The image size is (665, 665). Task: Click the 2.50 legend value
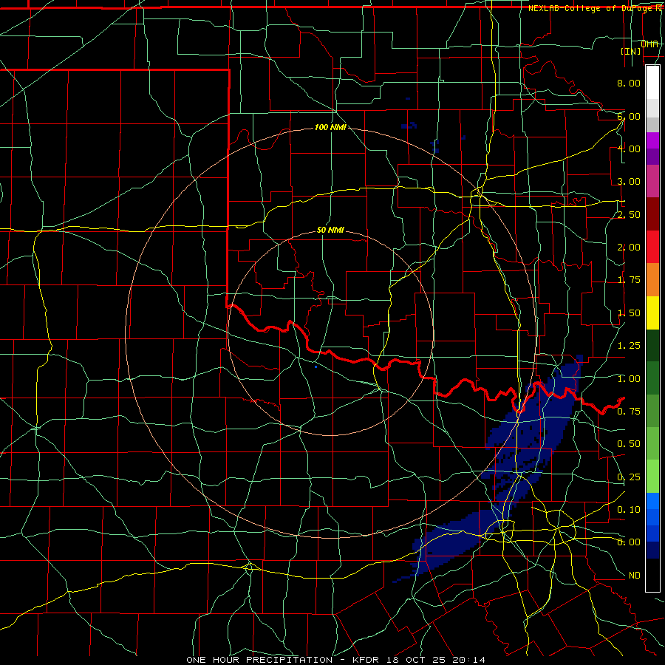(x=629, y=214)
